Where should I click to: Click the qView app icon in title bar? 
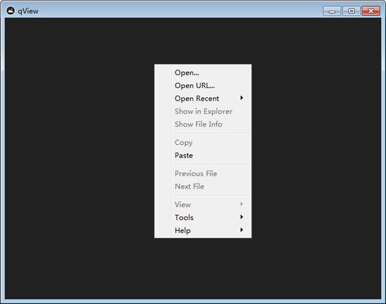10,10
